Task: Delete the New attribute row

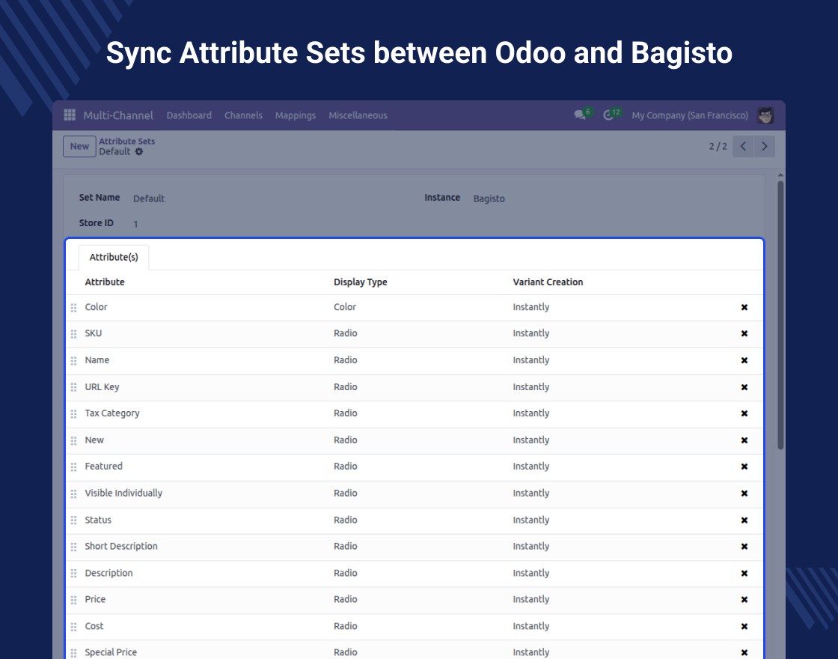Action: tap(744, 440)
